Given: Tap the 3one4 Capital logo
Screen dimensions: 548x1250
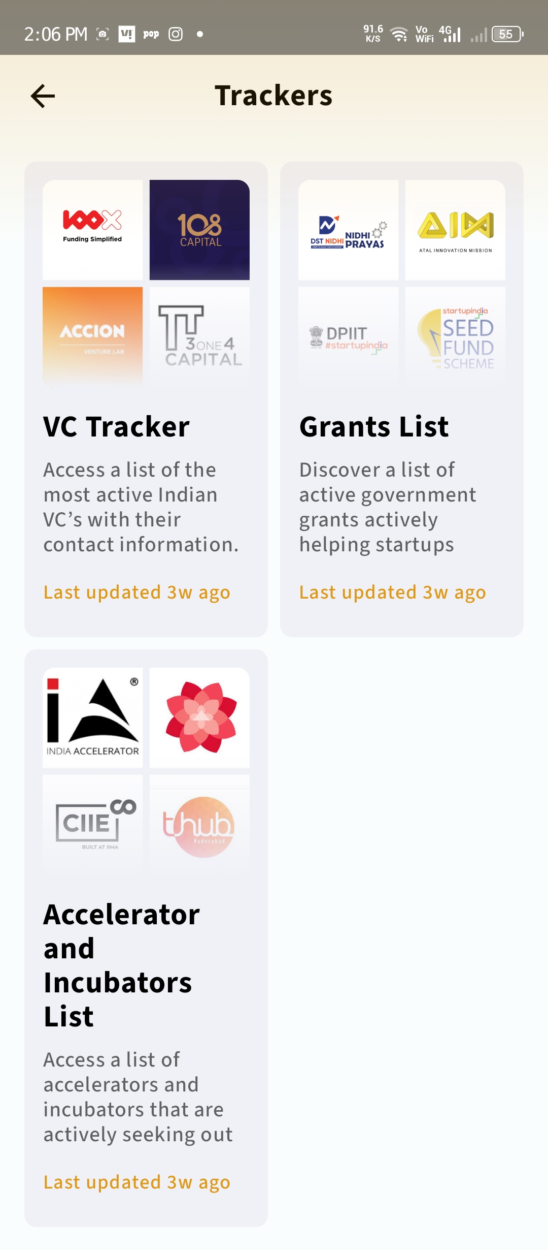Looking at the screenshot, I should [199, 336].
